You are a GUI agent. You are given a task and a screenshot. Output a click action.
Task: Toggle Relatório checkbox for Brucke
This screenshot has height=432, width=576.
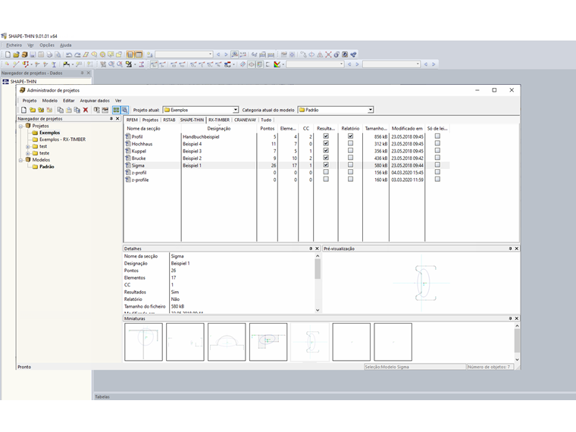(350, 158)
